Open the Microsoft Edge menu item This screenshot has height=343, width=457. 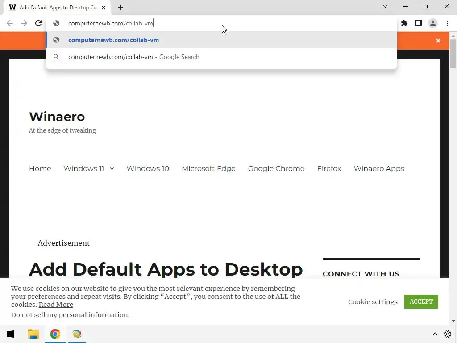click(x=208, y=168)
